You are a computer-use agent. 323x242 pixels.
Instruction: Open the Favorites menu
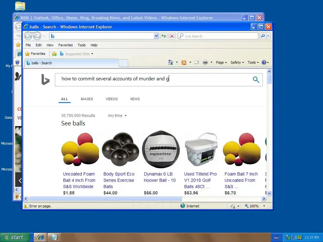click(x=66, y=45)
